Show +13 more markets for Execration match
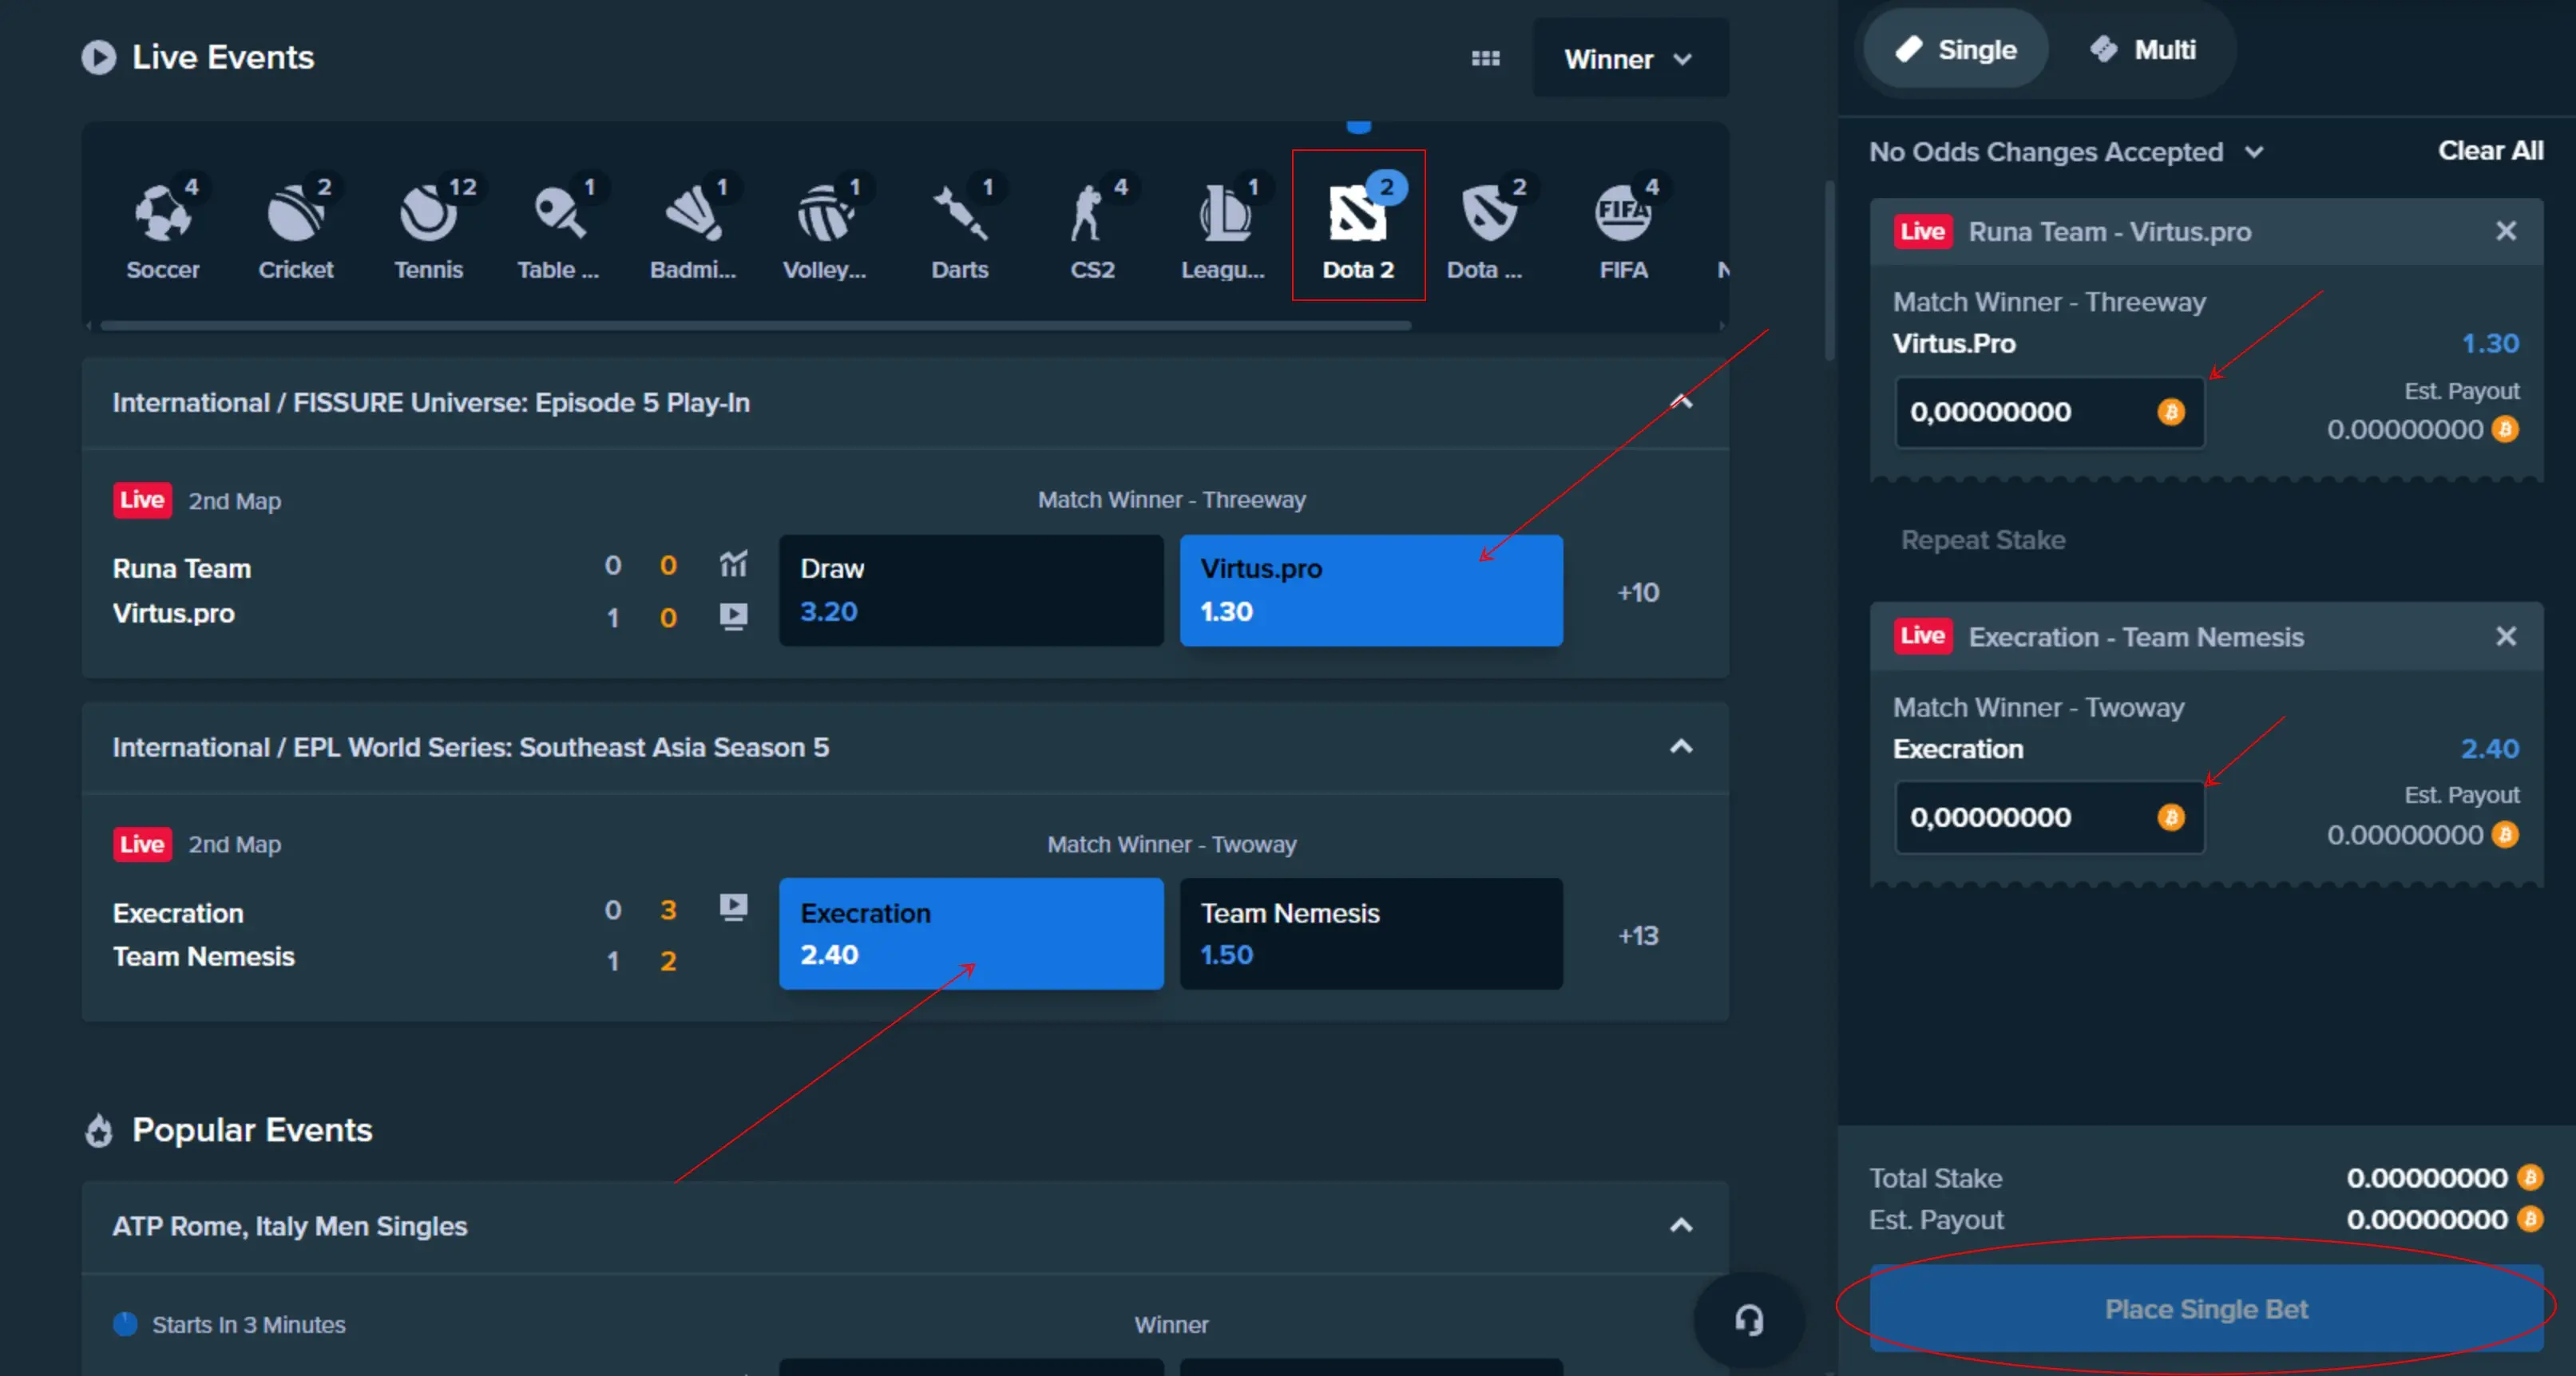 point(1638,936)
